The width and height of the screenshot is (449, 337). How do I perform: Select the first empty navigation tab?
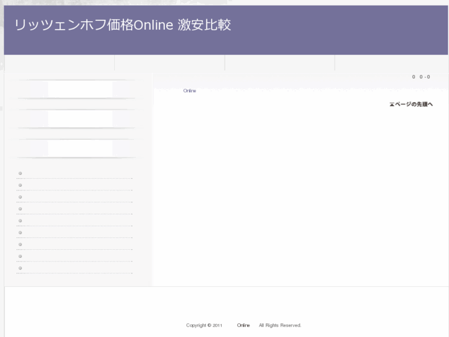(59, 63)
